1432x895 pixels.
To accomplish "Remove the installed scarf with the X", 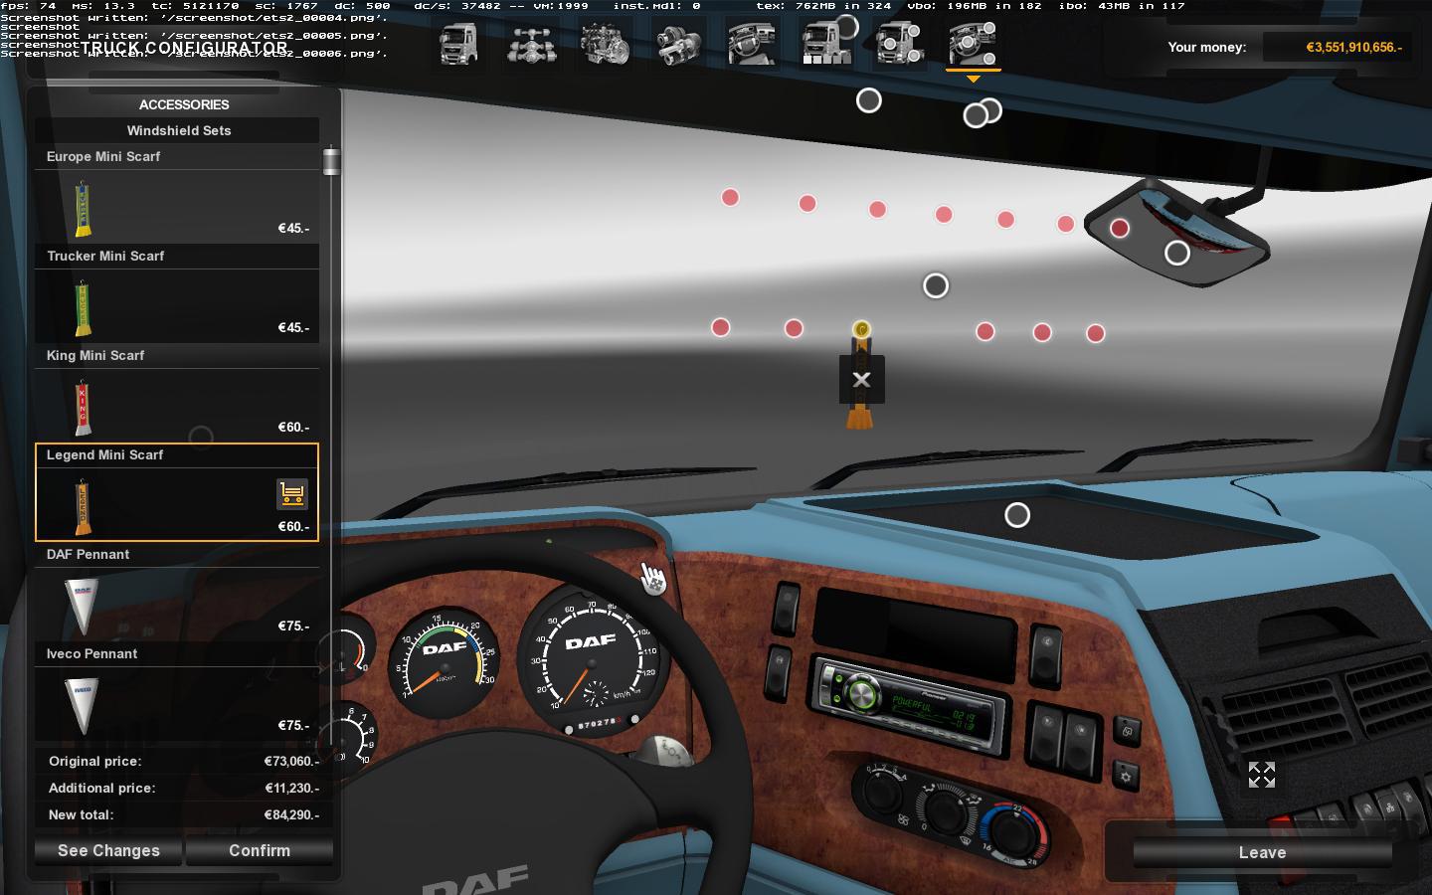I will point(861,379).
